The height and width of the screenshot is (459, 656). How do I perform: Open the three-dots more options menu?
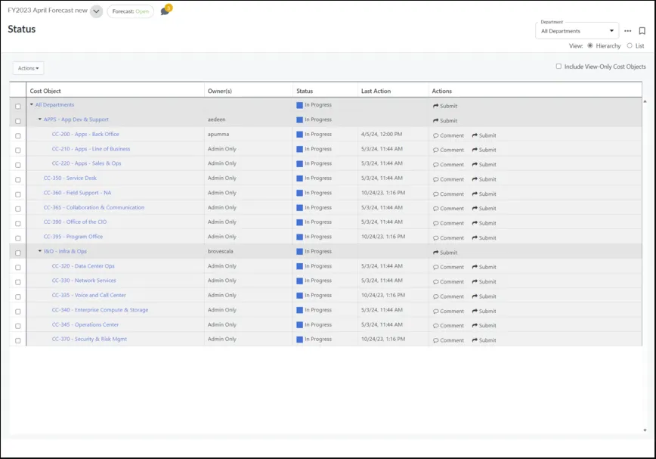(627, 31)
